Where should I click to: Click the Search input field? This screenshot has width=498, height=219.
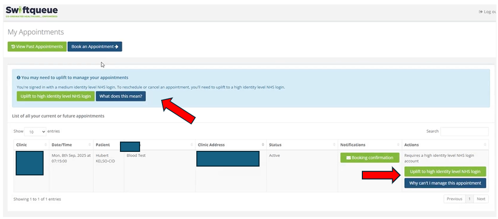click(464, 131)
